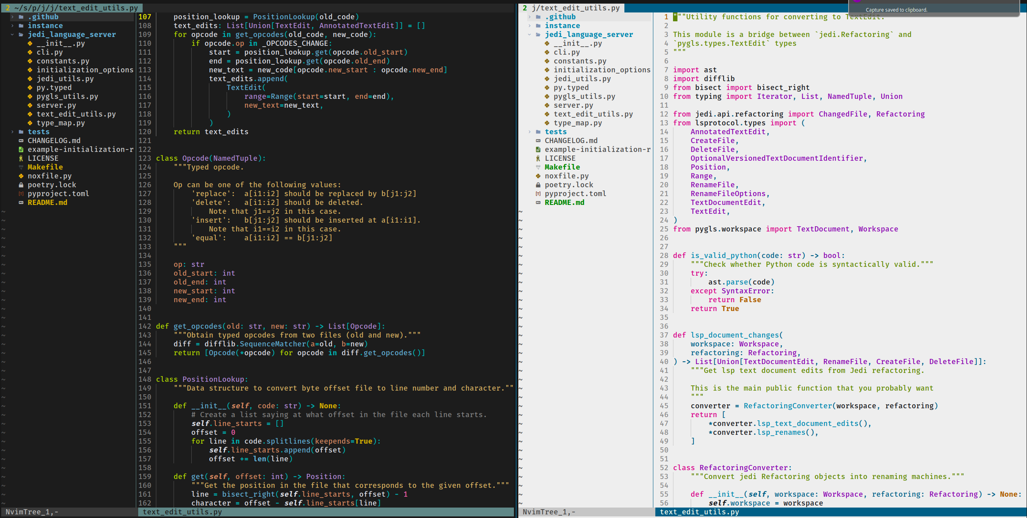Click the .github folder icon in right tree

[x=538, y=17]
